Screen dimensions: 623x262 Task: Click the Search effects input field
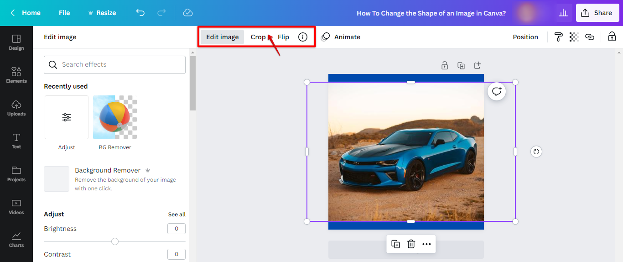[115, 65]
